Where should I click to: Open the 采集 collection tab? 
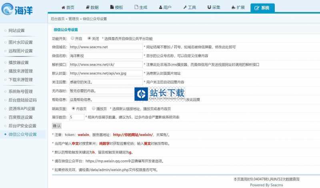tap(214, 8)
